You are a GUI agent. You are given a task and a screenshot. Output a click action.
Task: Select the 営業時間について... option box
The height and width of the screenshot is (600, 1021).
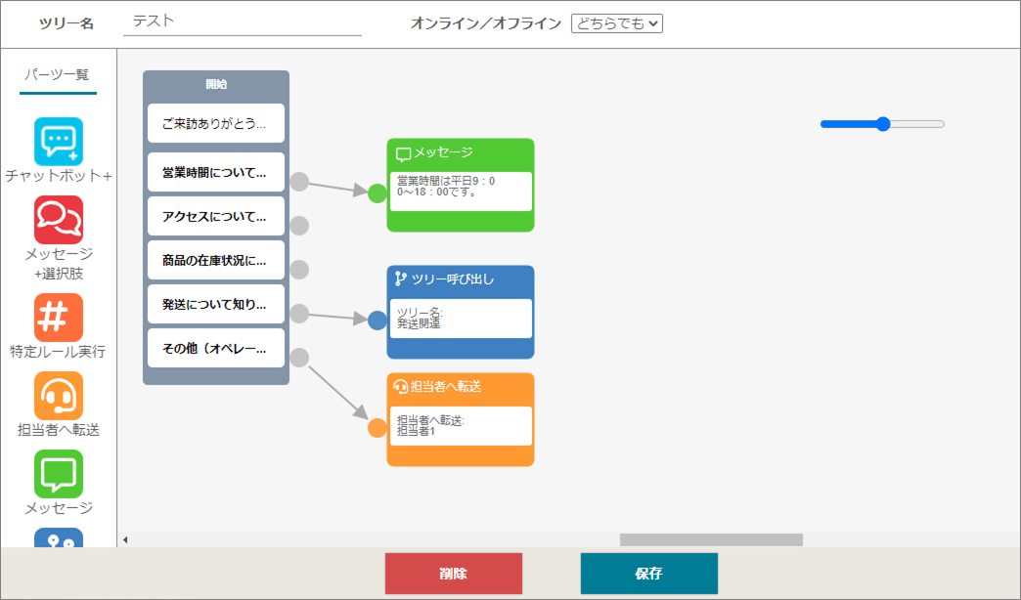coord(216,172)
